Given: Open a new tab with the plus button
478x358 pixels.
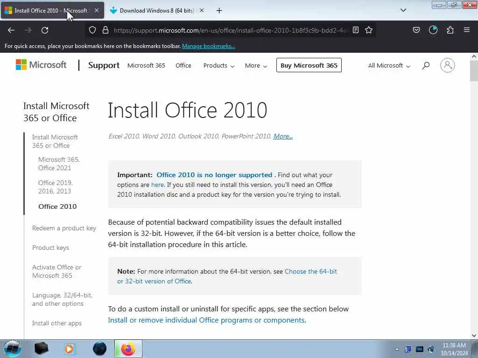Looking at the screenshot, I should coord(219,11).
